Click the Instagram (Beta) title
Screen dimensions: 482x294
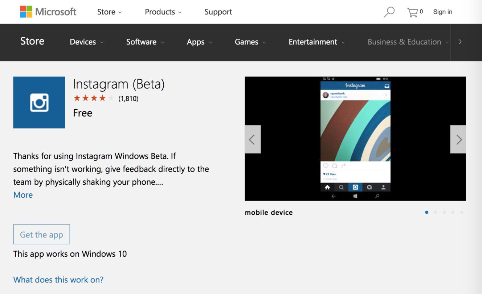click(119, 84)
